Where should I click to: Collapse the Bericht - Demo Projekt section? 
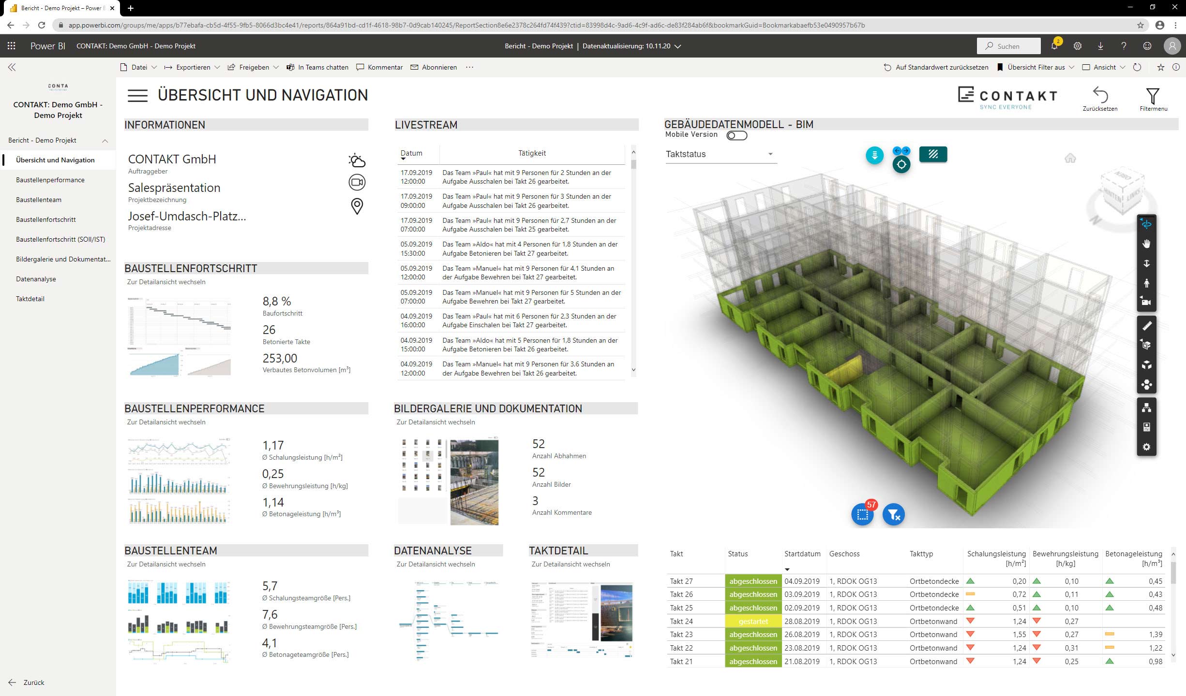(105, 141)
